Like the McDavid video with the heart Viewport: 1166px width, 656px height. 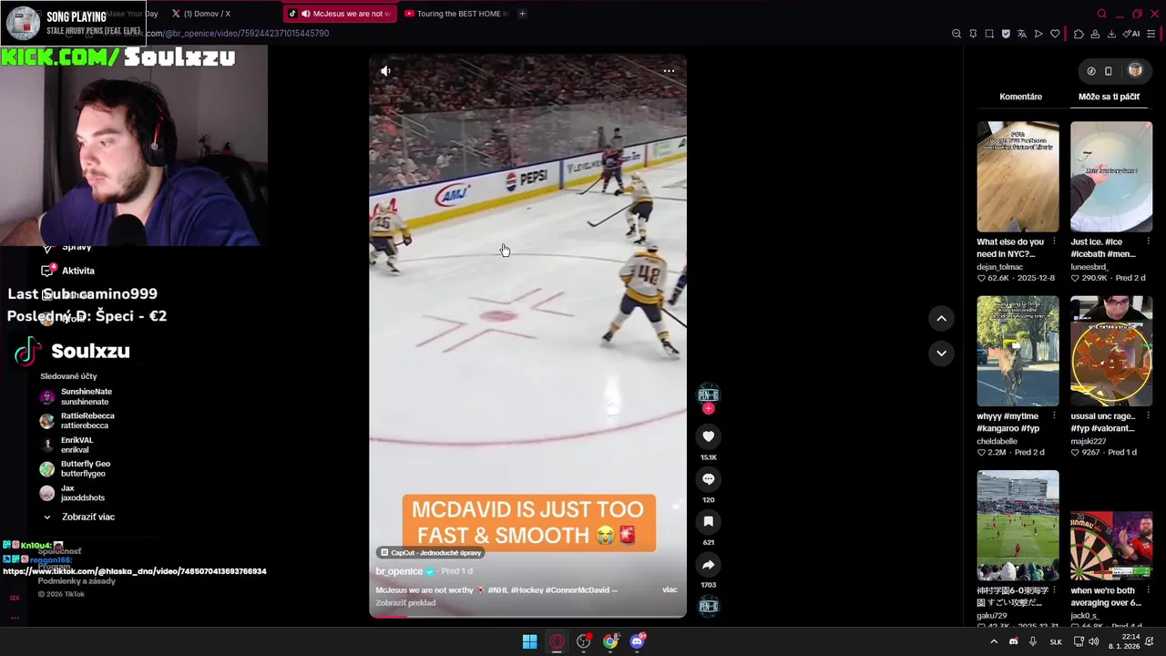(708, 436)
